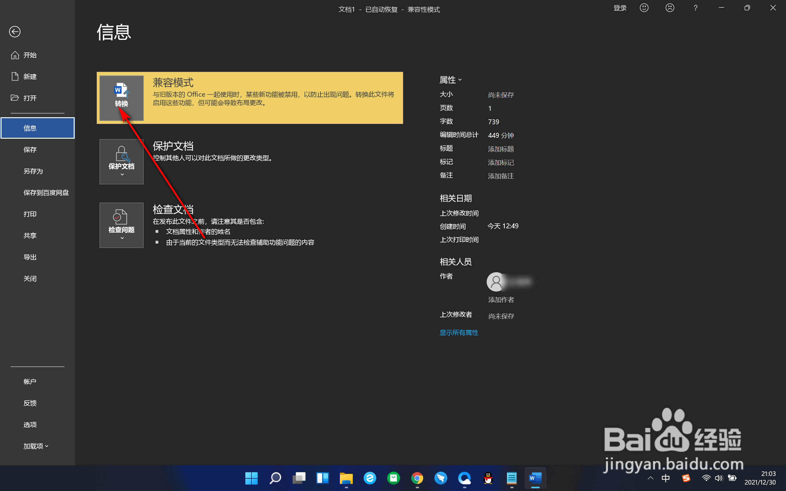Open the Protect Document (保护文档) dropdown
The width and height of the screenshot is (786, 491).
(122, 161)
